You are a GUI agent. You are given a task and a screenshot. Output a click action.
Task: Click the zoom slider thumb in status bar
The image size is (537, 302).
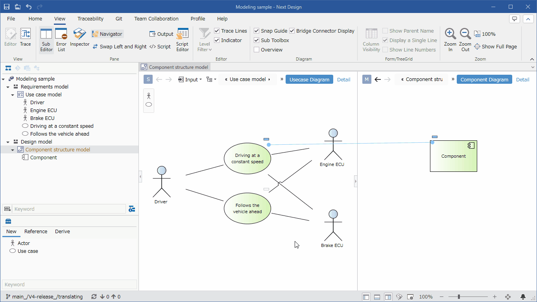click(x=459, y=297)
